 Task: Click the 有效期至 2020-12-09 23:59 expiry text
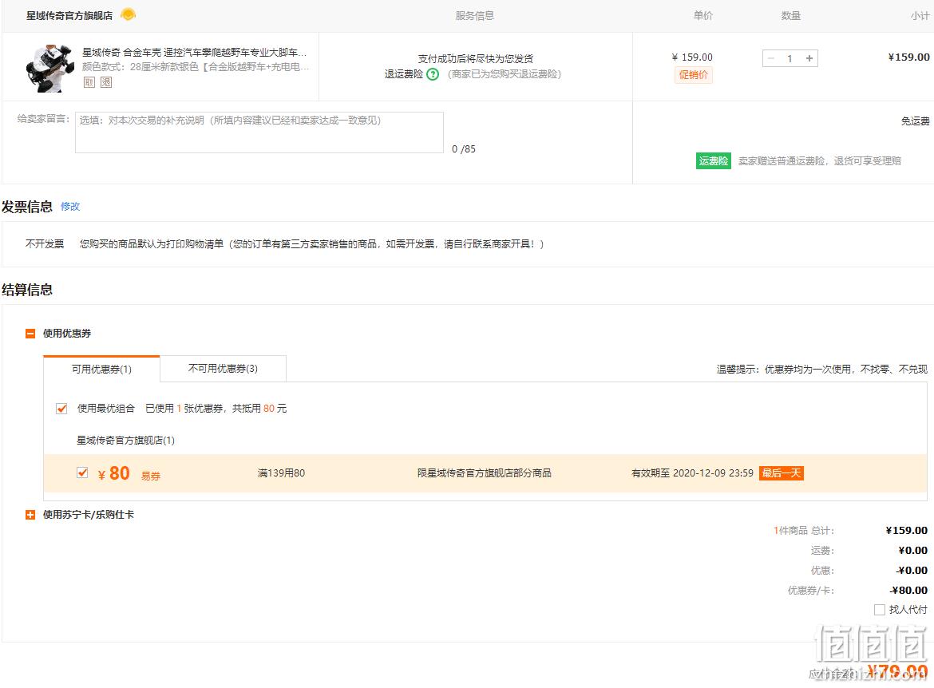point(692,473)
